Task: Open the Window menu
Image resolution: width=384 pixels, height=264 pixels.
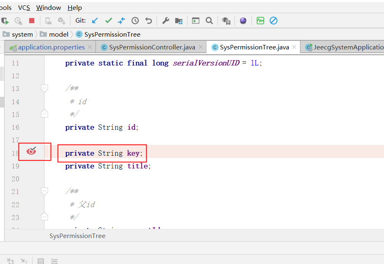Action: pos(49,8)
